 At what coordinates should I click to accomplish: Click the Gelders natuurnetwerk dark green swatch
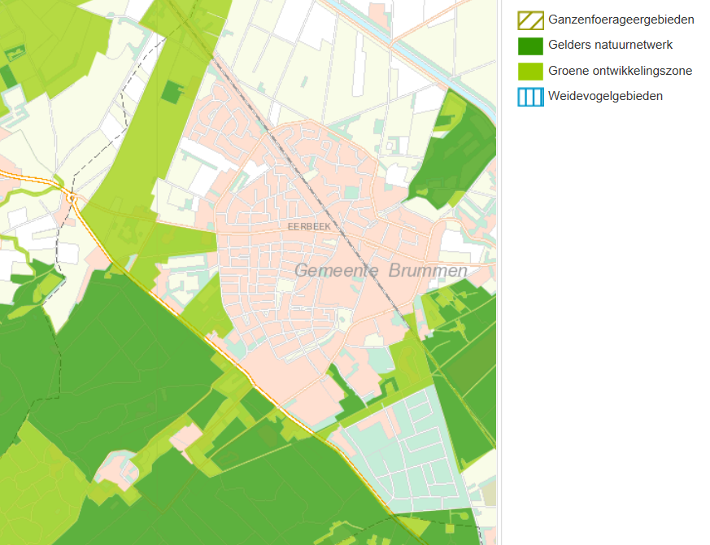pyautogui.click(x=530, y=46)
